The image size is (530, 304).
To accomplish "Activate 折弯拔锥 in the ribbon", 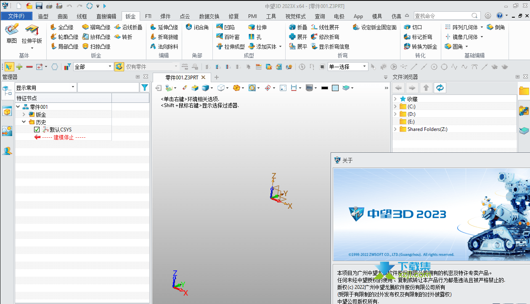I will (x=164, y=37).
